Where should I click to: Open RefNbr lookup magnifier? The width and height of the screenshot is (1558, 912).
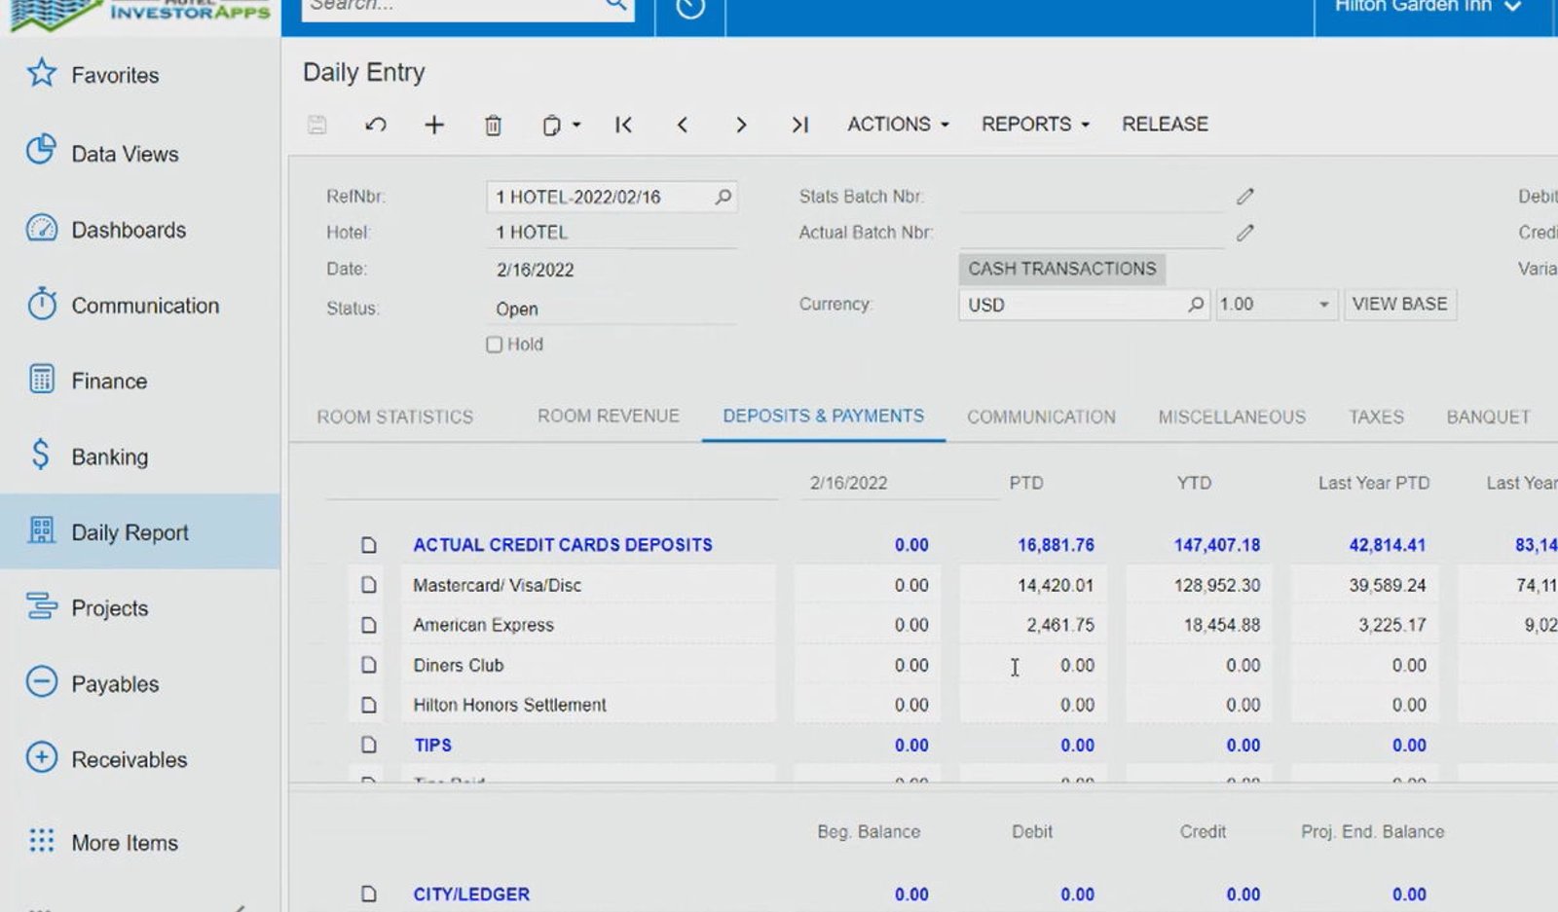(x=723, y=197)
